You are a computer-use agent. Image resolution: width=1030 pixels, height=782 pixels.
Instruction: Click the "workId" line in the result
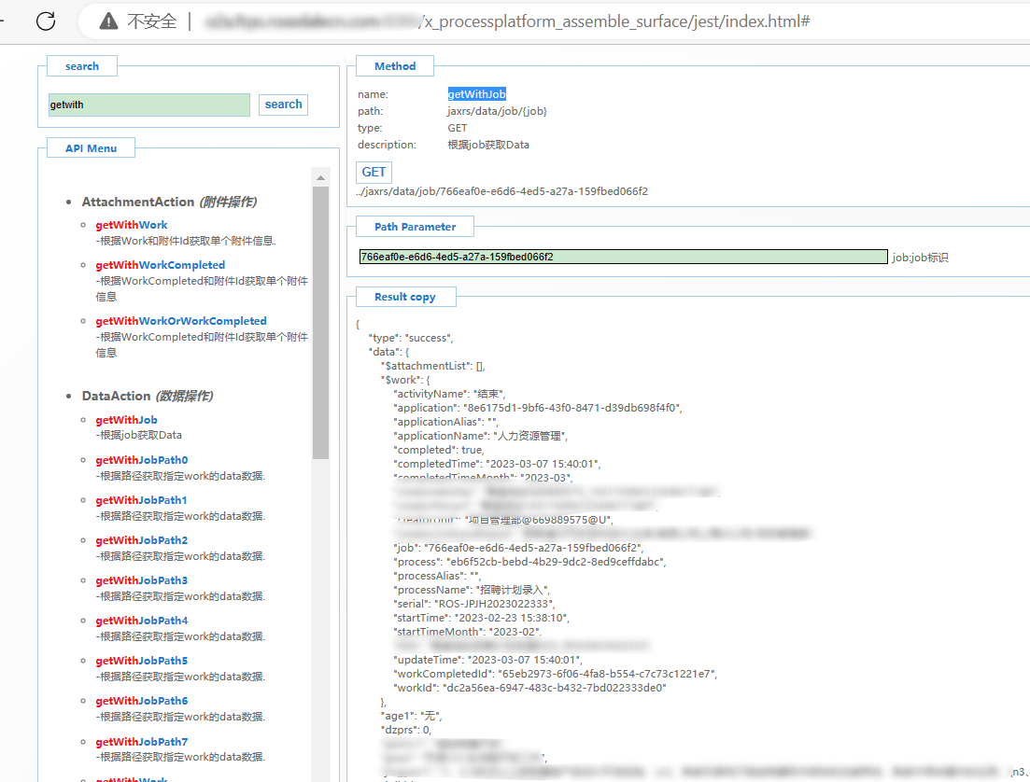click(x=529, y=688)
